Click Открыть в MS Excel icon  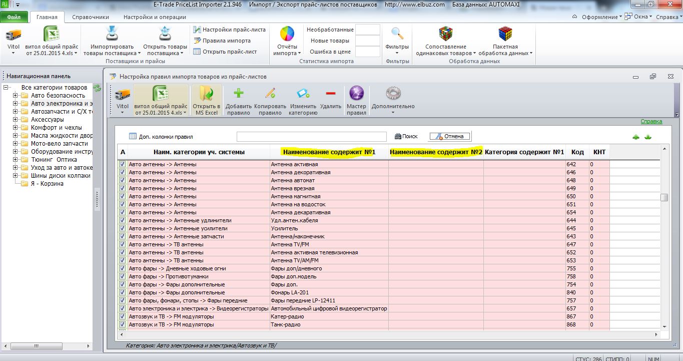click(x=206, y=94)
